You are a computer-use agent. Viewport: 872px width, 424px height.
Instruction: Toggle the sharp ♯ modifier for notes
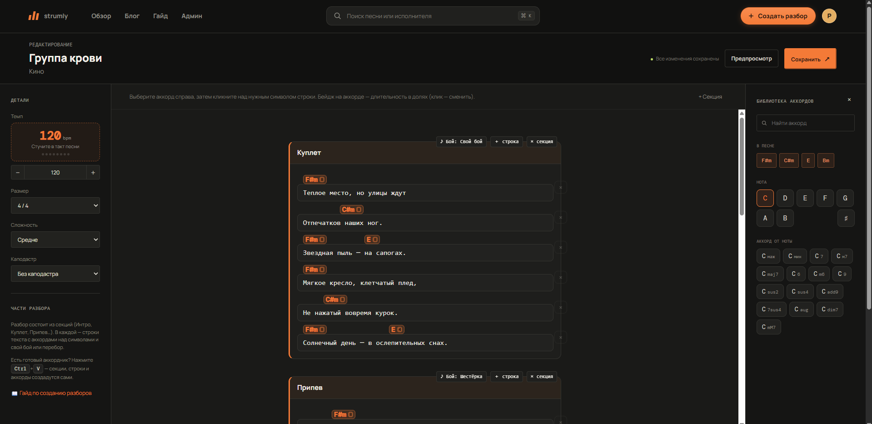coord(846,218)
